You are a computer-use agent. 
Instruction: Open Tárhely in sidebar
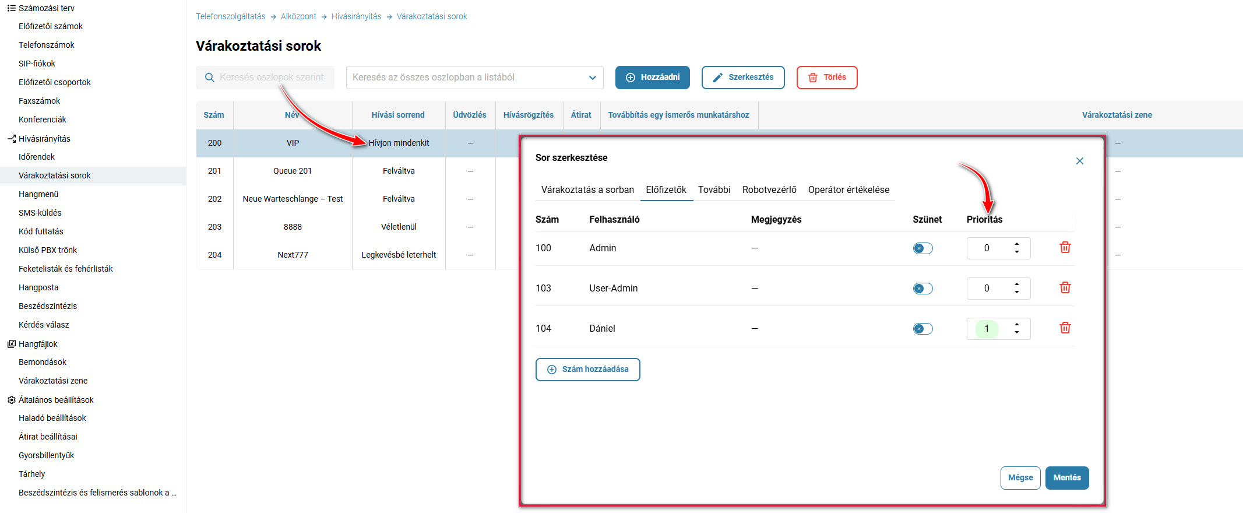(x=32, y=474)
